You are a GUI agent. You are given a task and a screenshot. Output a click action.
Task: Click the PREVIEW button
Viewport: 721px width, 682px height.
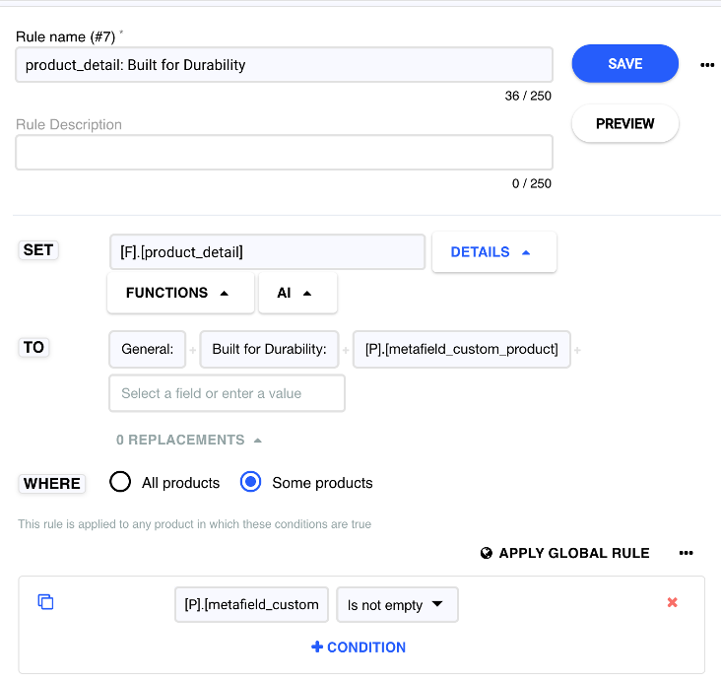(x=624, y=124)
